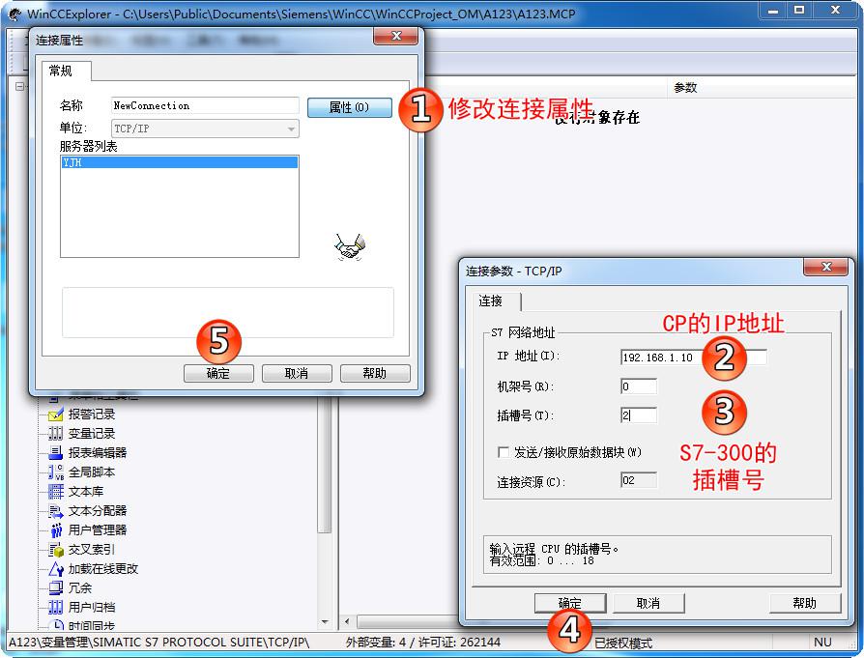Click 取消 in the 连接参数 - TCP/IP dialog
Image resolution: width=864 pixels, height=658 pixels.
(648, 603)
